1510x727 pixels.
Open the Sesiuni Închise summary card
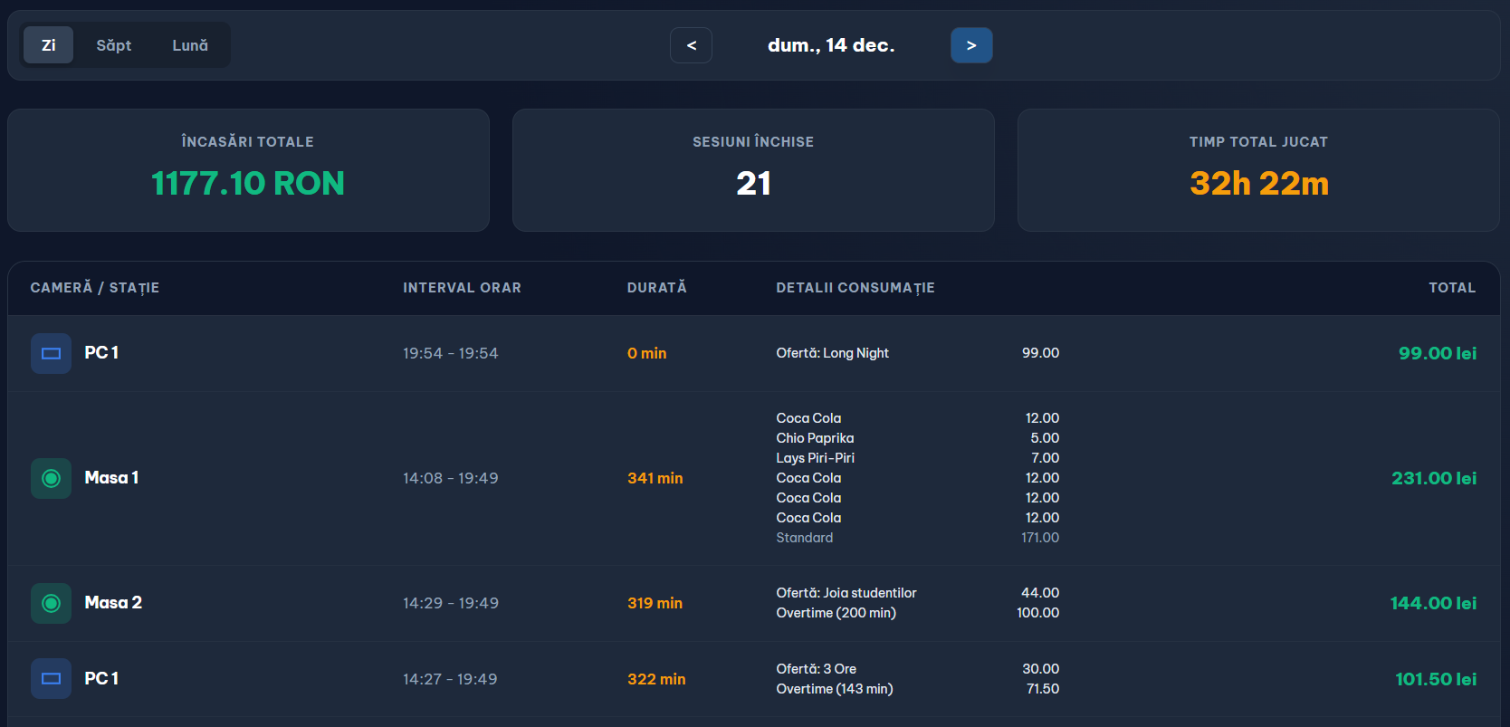(x=753, y=170)
